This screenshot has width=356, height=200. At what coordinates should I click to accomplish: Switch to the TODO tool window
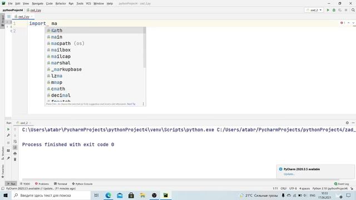point(25,184)
